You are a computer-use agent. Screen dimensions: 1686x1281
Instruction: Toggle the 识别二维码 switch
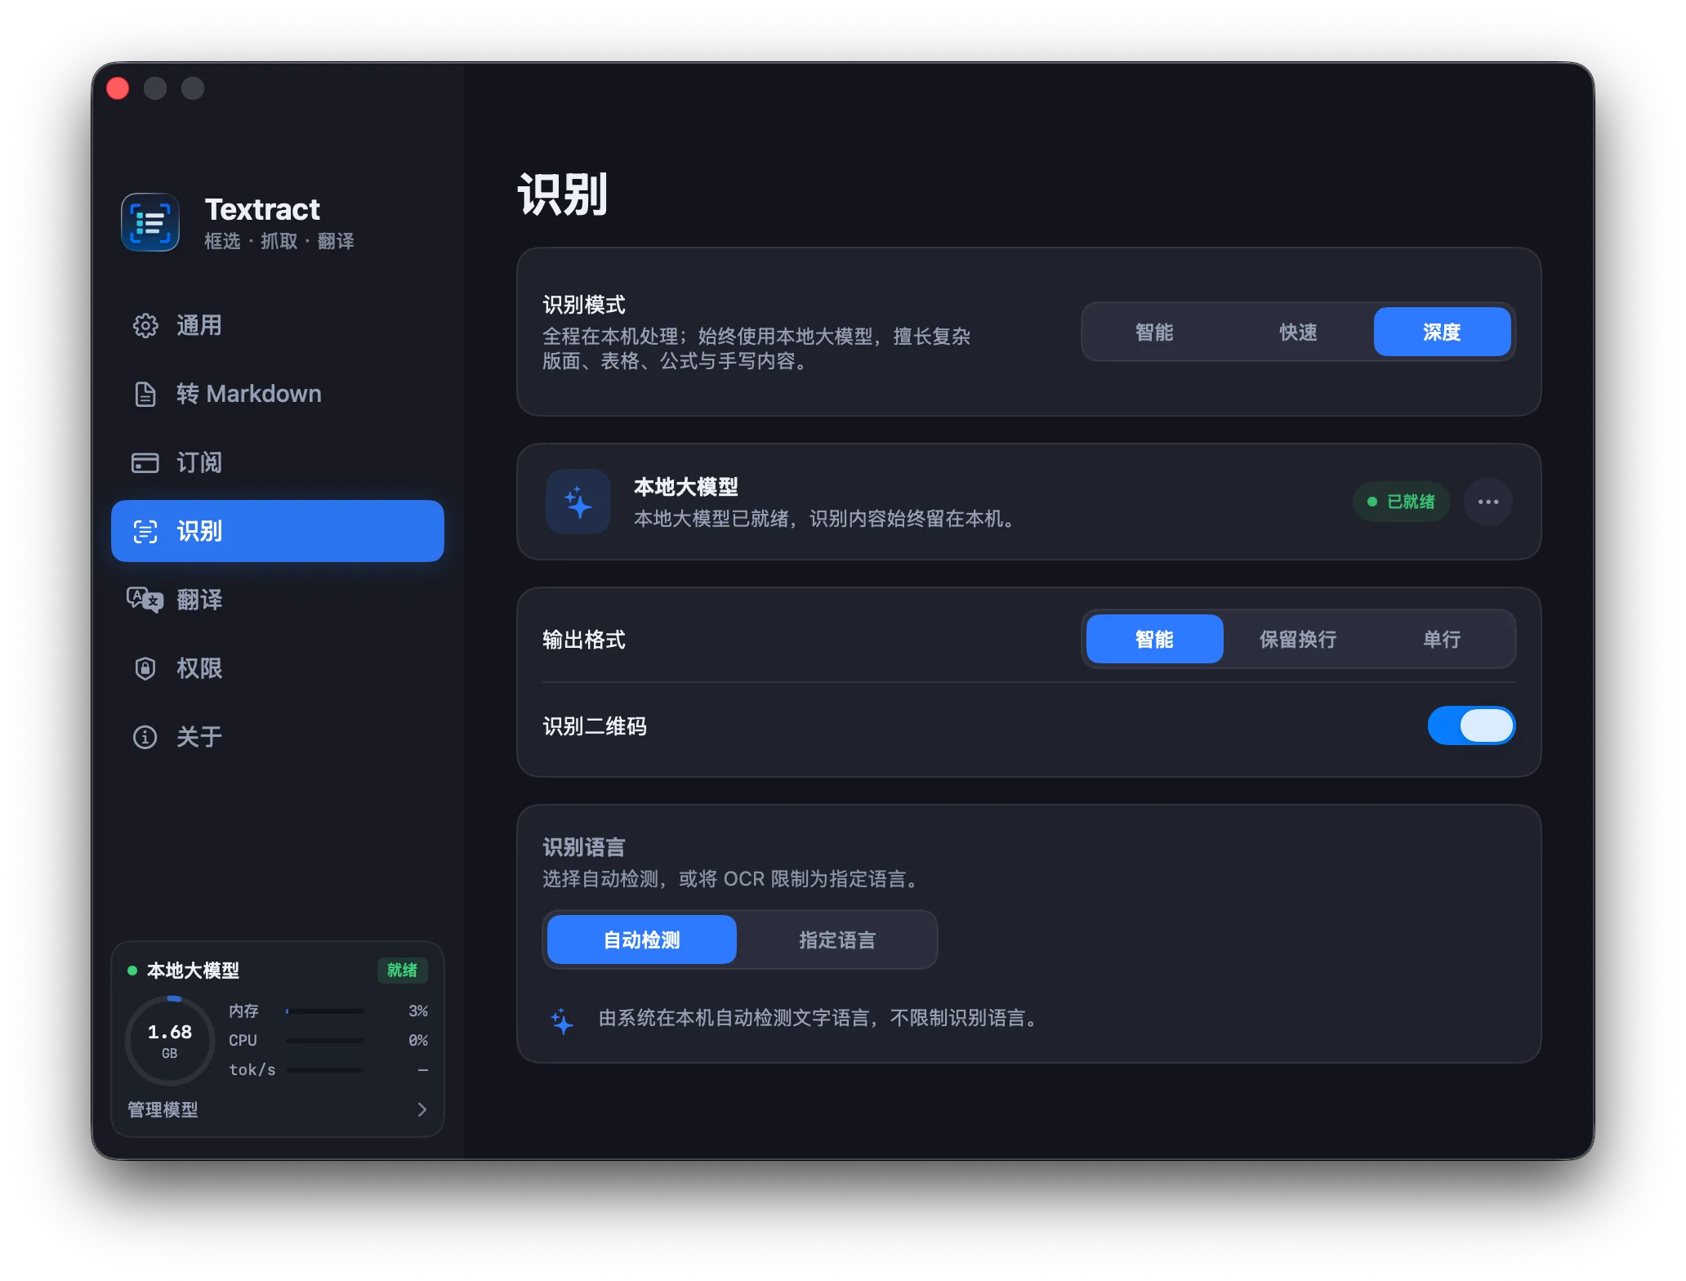[x=1471, y=725]
